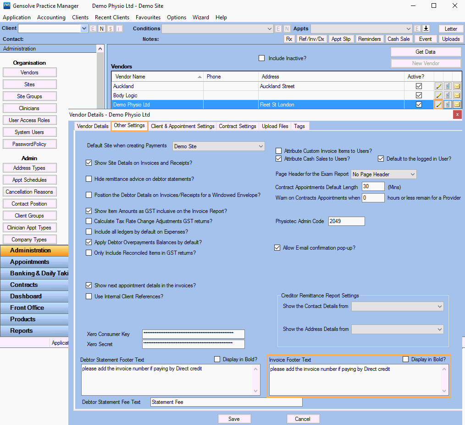Image resolution: width=465 pixels, height=425 pixels.
Task: Click the Save button
Action: (x=234, y=419)
